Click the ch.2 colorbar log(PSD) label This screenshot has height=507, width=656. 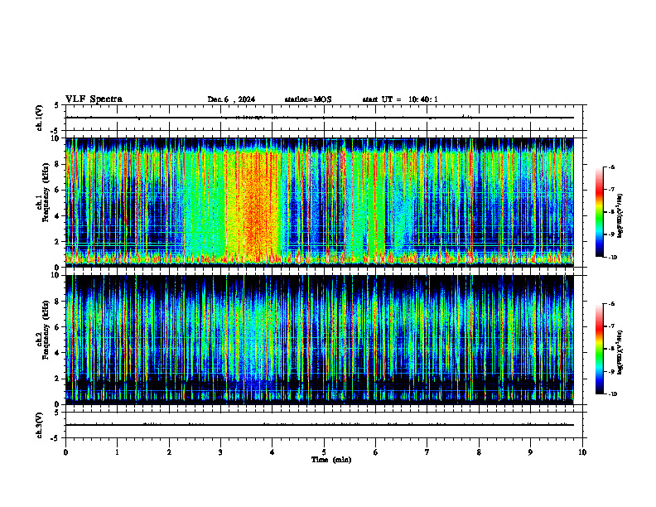tap(620, 353)
